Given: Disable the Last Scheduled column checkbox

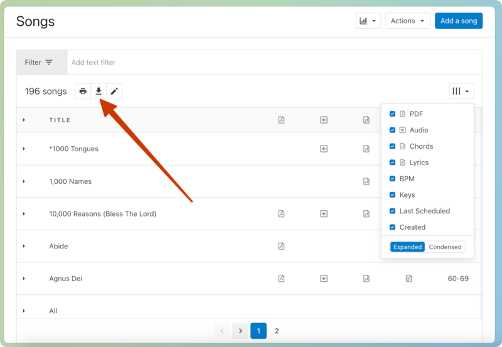Looking at the screenshot, I should pos(393,211).
